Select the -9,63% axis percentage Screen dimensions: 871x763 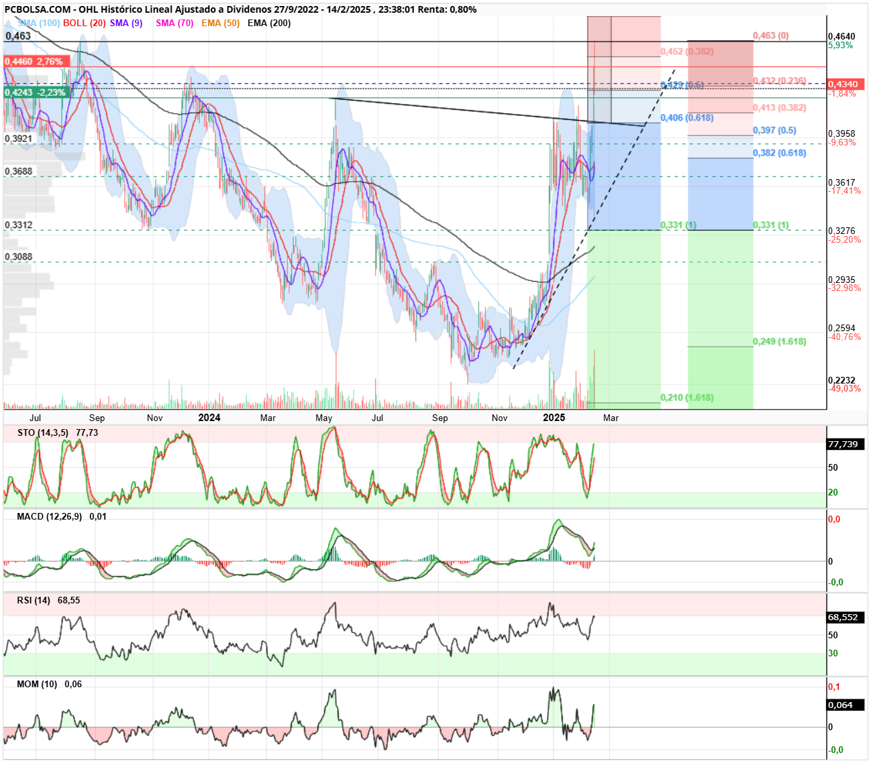pyautogui.click(x=842, y=143)
